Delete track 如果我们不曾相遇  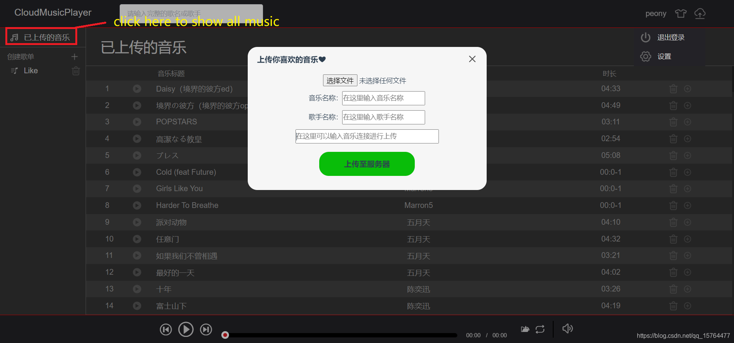[x=673, y=256]
